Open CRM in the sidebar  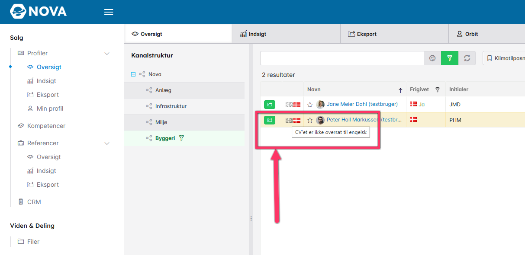tap(34, 202)
